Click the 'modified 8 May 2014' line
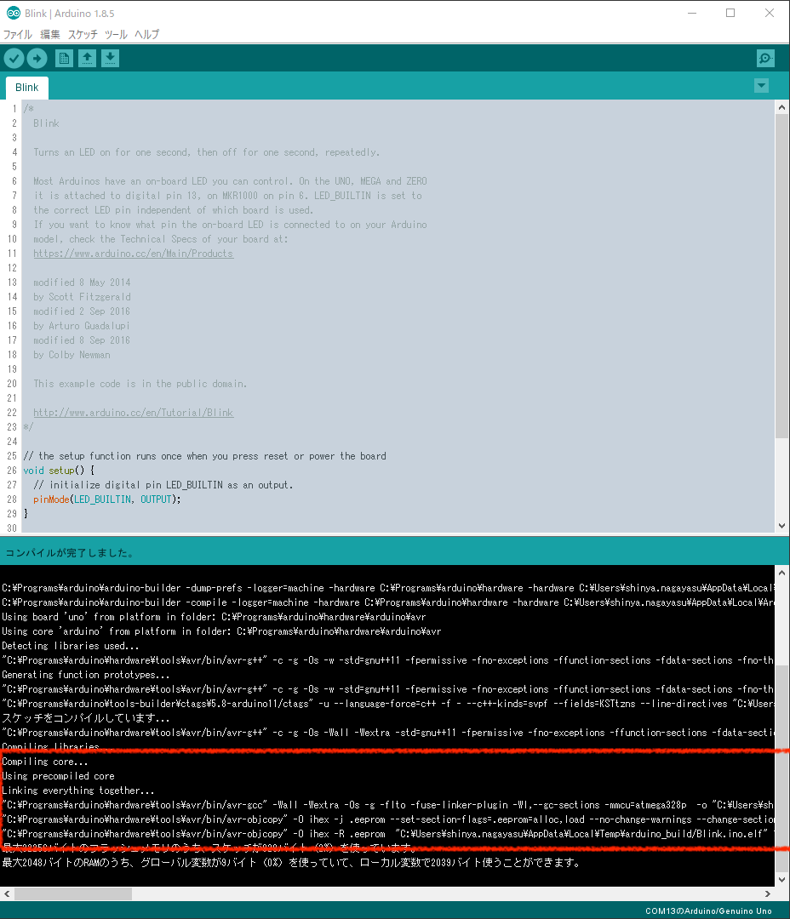This screenshot has height=919, width=790. click(82, 283)
